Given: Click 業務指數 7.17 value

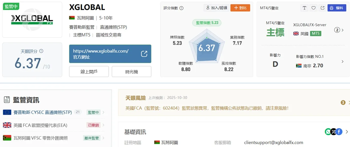Looking at the screenshot, I should [x=237, y=43].
